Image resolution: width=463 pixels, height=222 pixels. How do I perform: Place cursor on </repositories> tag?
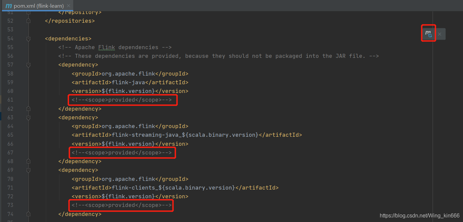click(x=70, y=21)
